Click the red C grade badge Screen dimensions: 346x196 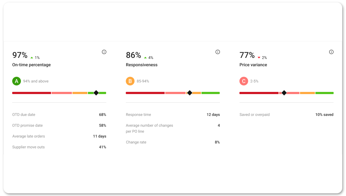(x=244, y=81)
